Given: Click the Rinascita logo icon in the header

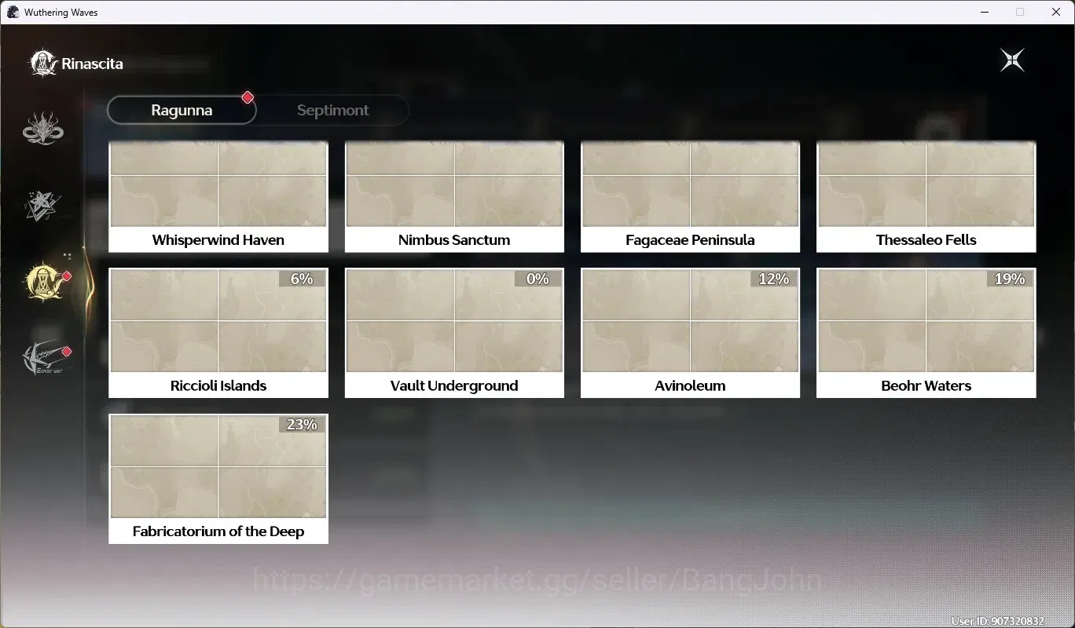Looking at the screenshot, I should (x=42, y=64).
